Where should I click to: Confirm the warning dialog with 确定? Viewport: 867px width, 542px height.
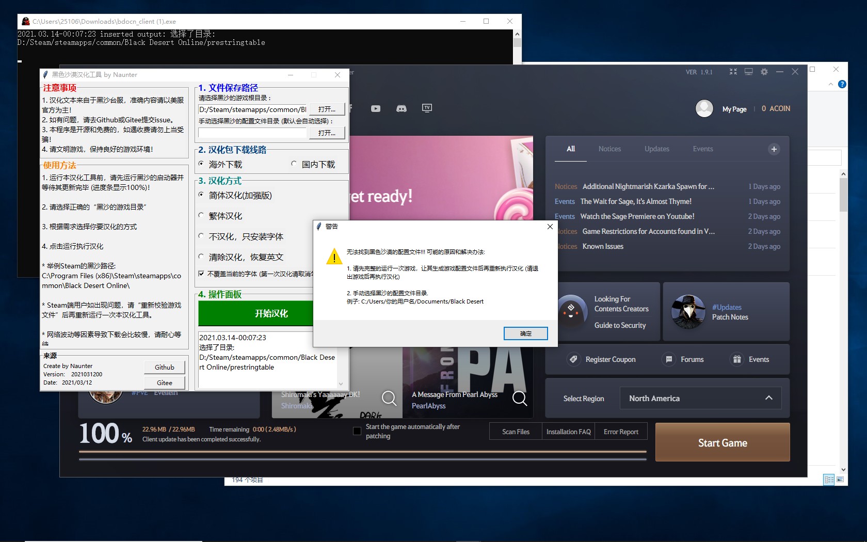(525, 333)
